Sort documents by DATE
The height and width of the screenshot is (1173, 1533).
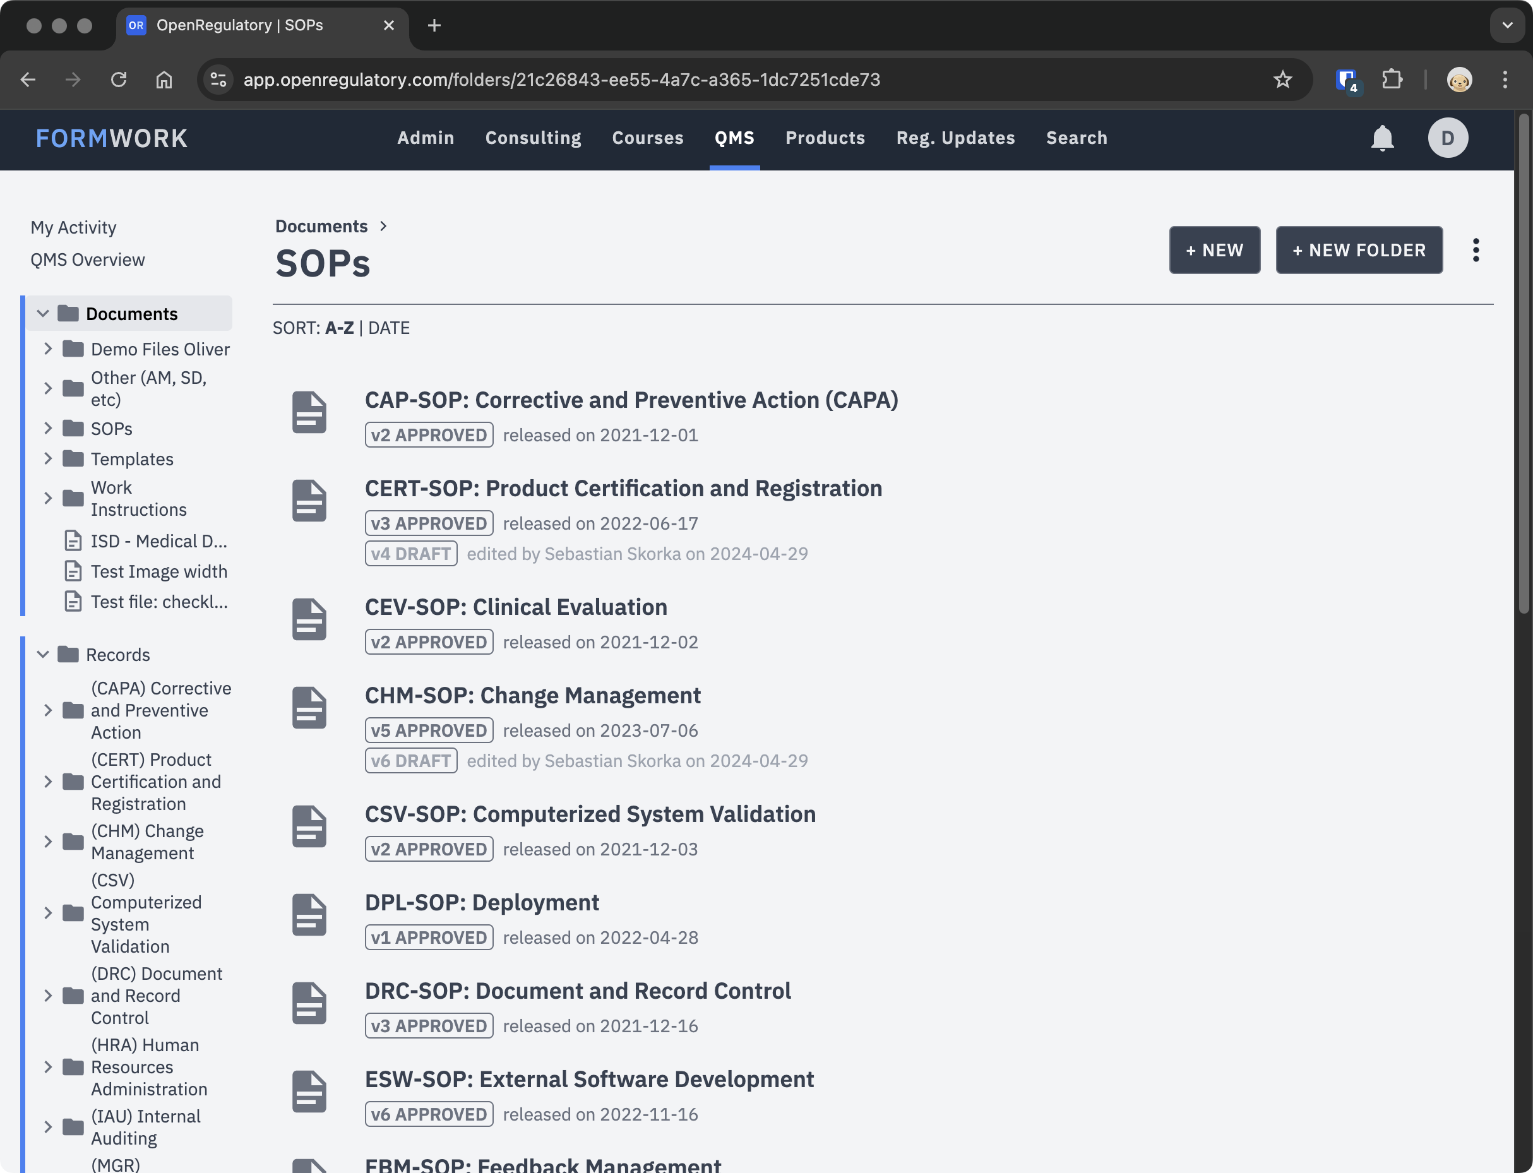389,328
